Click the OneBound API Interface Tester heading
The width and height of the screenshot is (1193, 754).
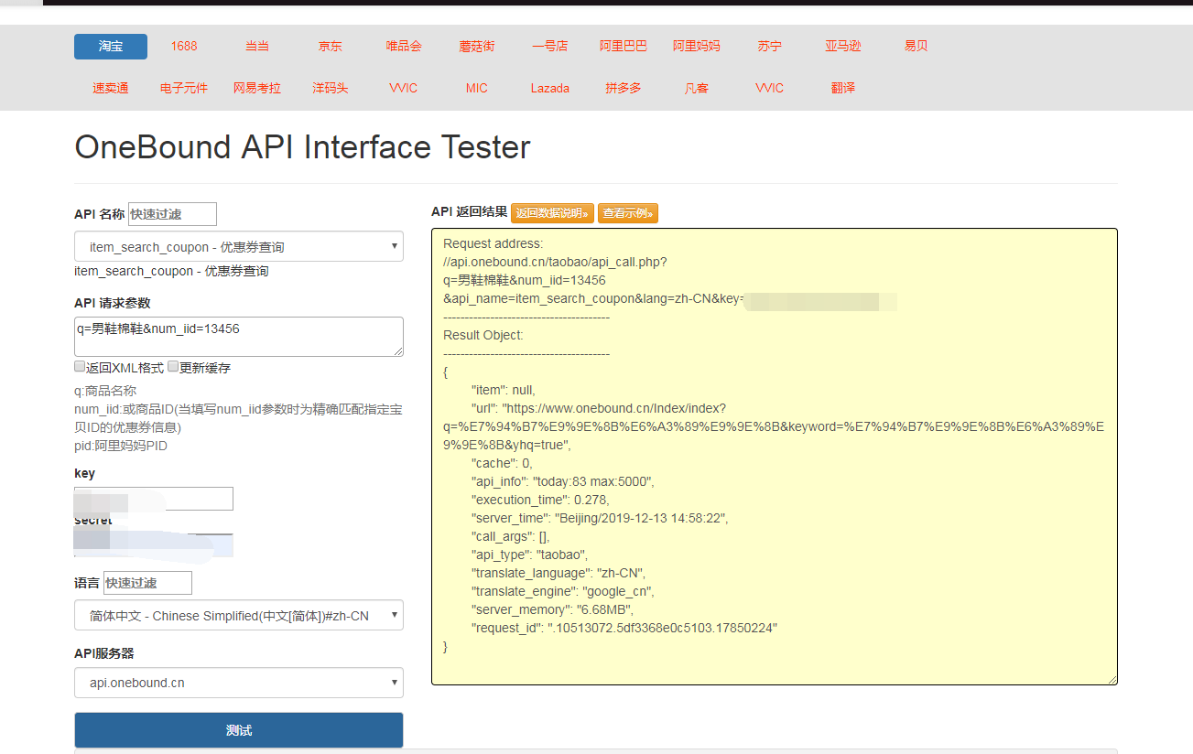pyautogui.click(x=302, y=147)
